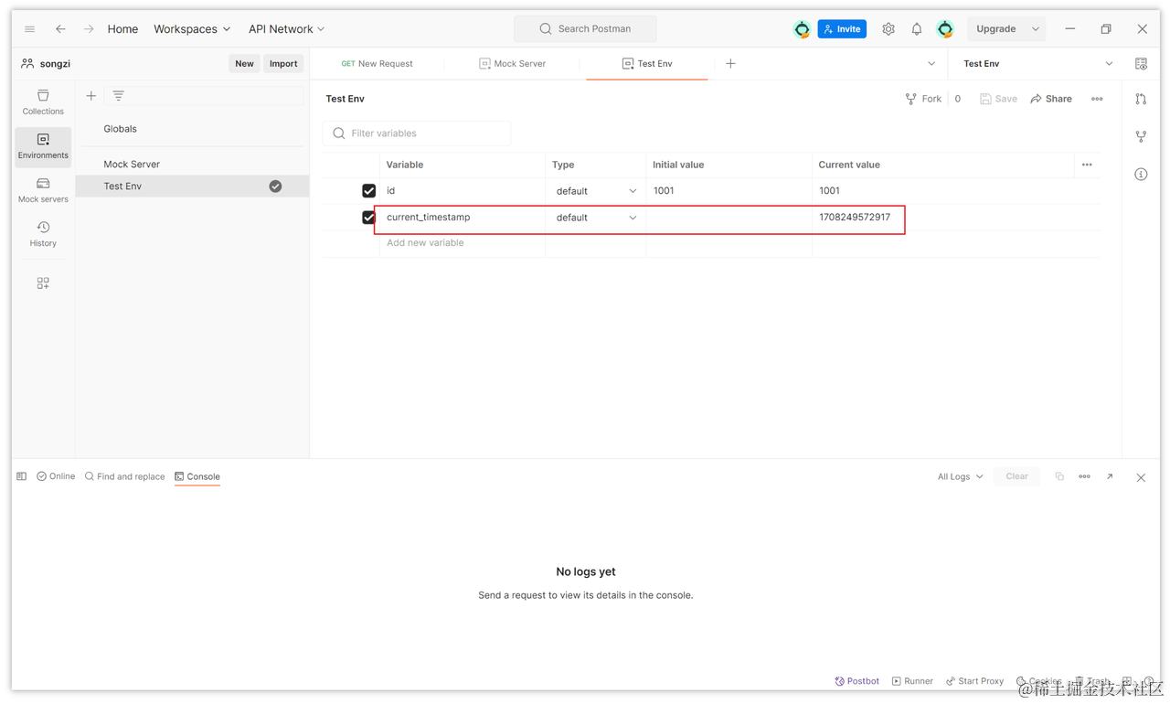Open the user avatar next to Upgrade
Screen dimensions: 1170x704
(x=945, y=29)
